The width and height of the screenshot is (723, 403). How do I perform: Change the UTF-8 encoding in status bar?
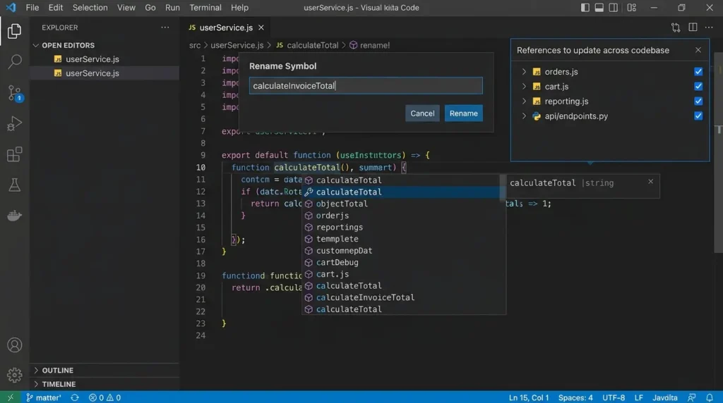614,397
